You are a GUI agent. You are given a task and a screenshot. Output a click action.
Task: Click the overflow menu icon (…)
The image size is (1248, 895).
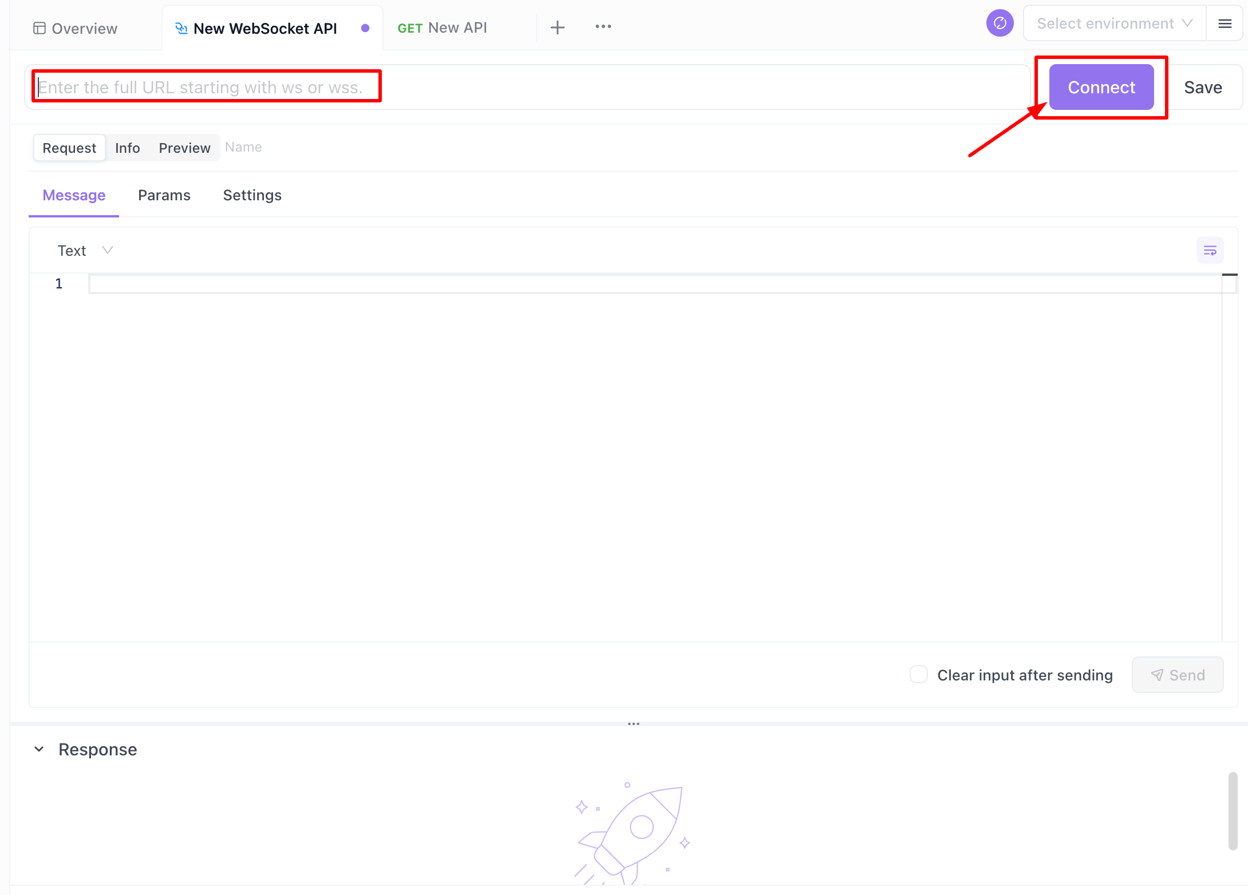tap(603, 26)
